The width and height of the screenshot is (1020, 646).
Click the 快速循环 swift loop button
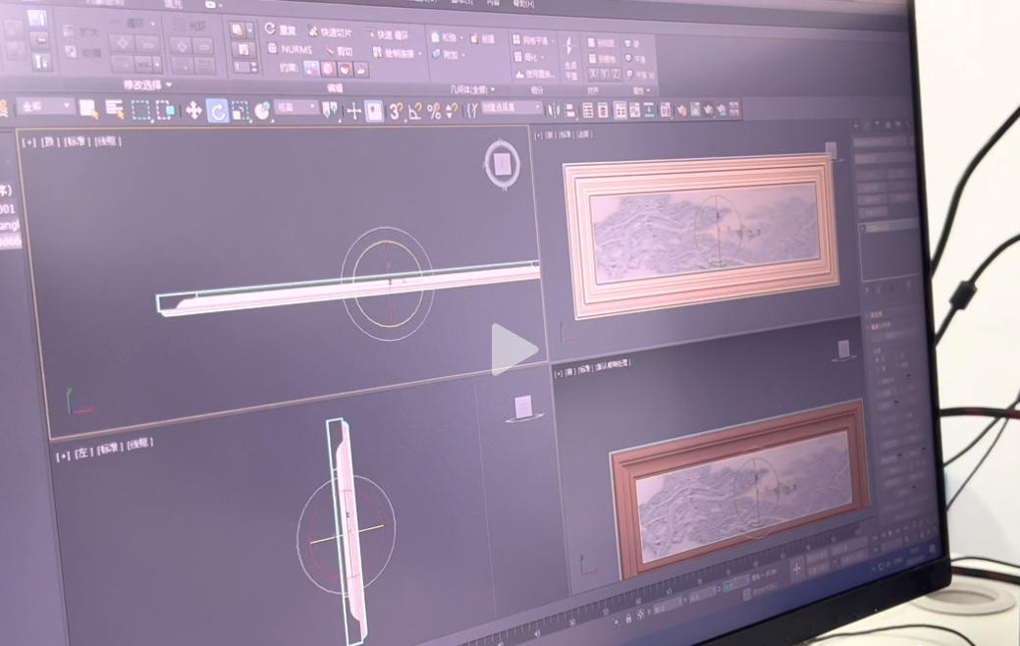click(x=387, y=34)
